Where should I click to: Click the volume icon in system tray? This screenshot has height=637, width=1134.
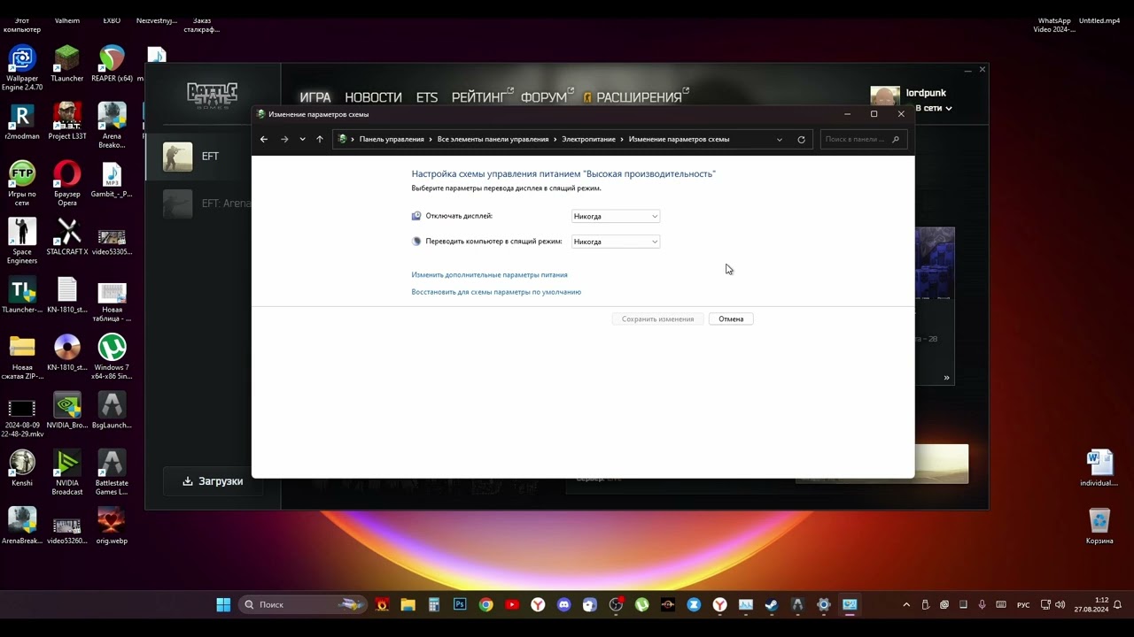(x=1060, y=605)
